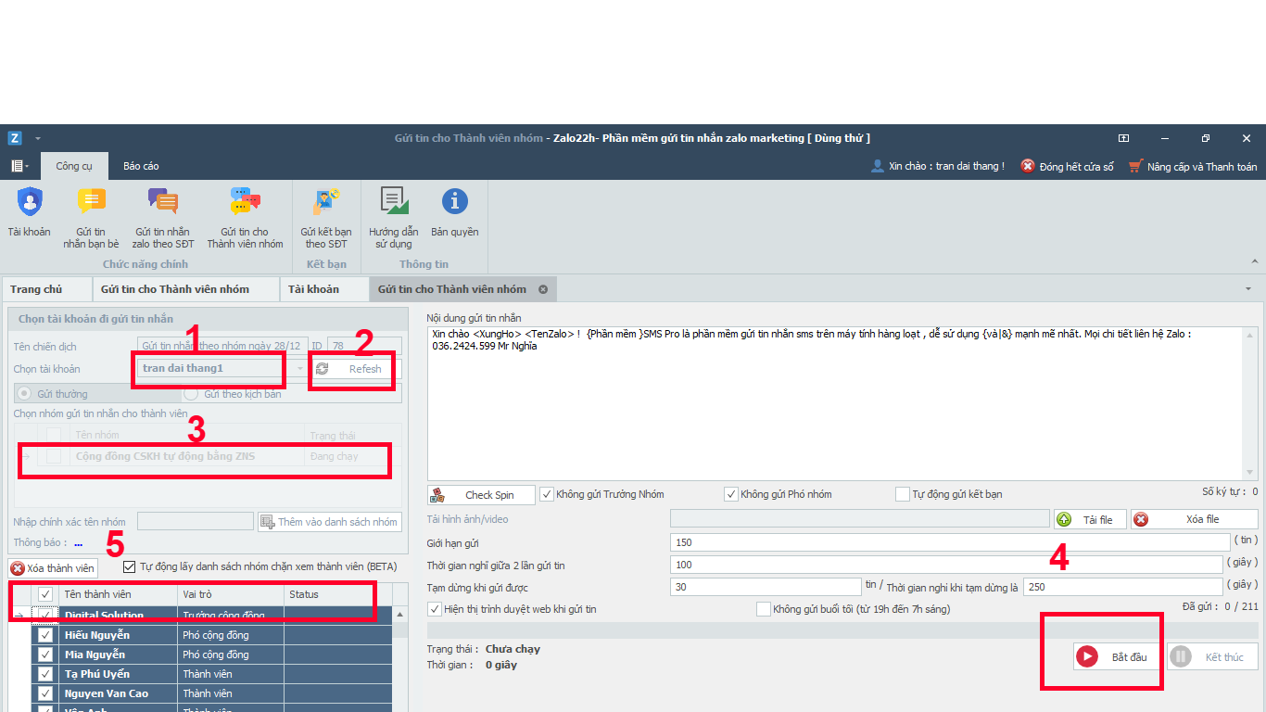Viewport: 1266px width, 712px height.
Task: Click the Xin chào user profile icon
Action: tap(877, 166)
